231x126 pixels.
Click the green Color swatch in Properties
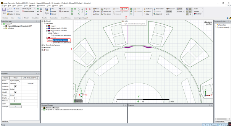[x=15, y=104]
